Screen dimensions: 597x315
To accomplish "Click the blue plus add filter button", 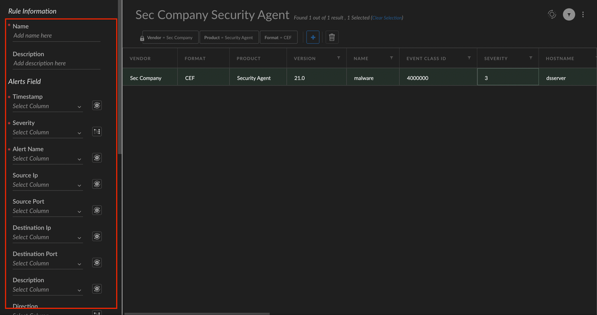I will [313, 38].
